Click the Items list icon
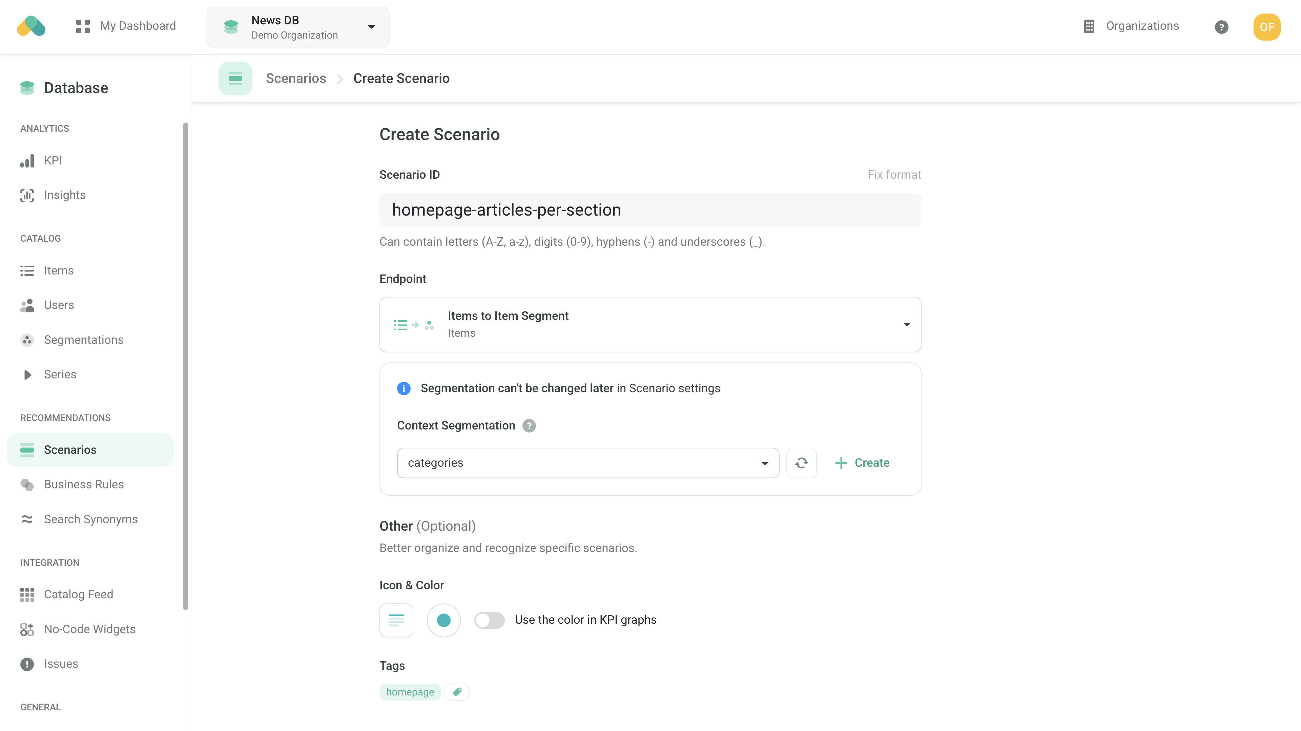Screen dimensions: 1301x731 point(27,270)
